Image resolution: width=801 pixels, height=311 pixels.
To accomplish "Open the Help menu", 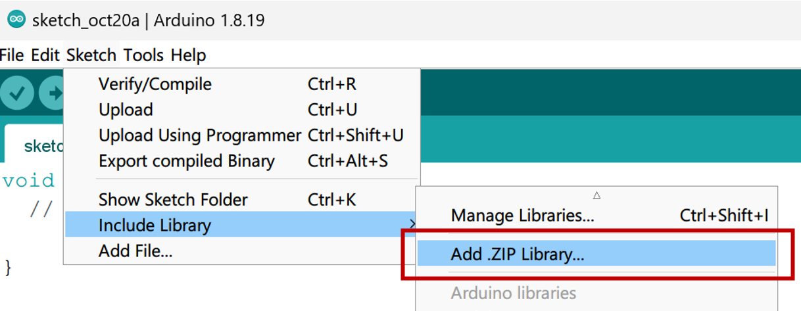I will pos(188,55).
